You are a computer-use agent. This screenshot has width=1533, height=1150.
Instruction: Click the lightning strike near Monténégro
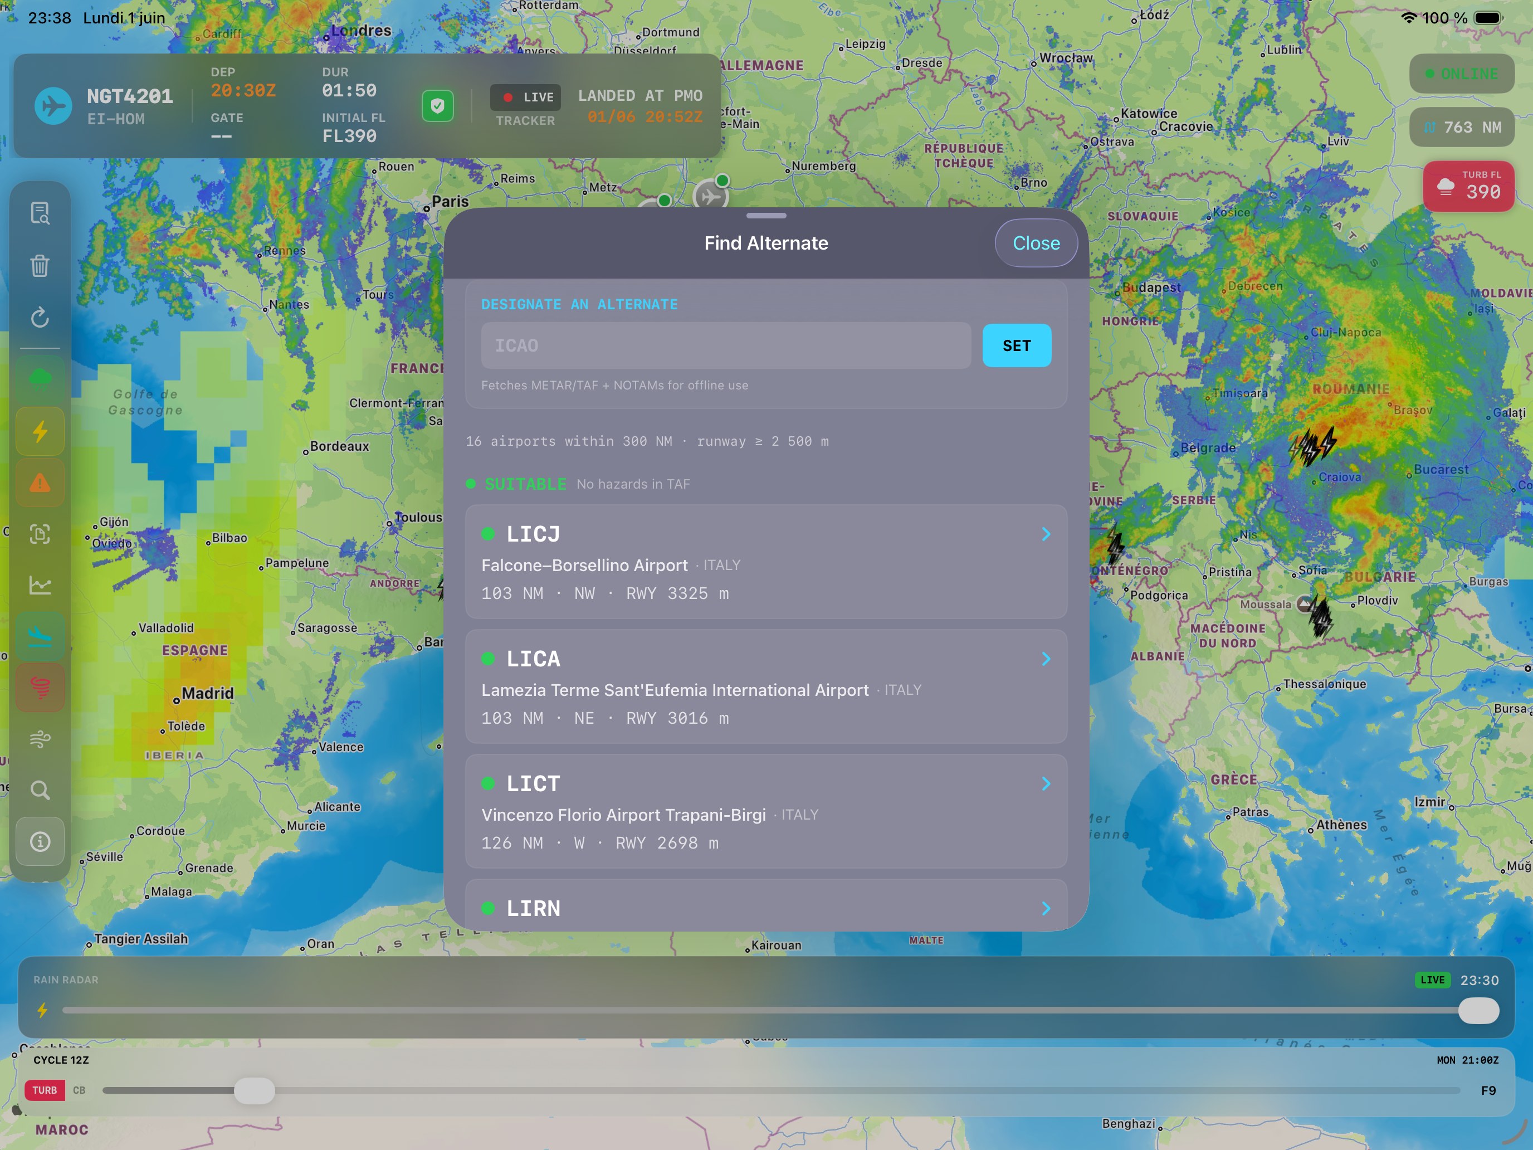(1115, 546)
